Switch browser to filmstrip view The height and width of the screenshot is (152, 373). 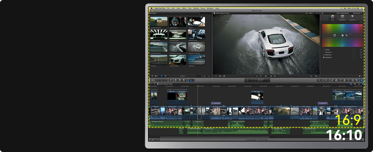pos(161,76)
